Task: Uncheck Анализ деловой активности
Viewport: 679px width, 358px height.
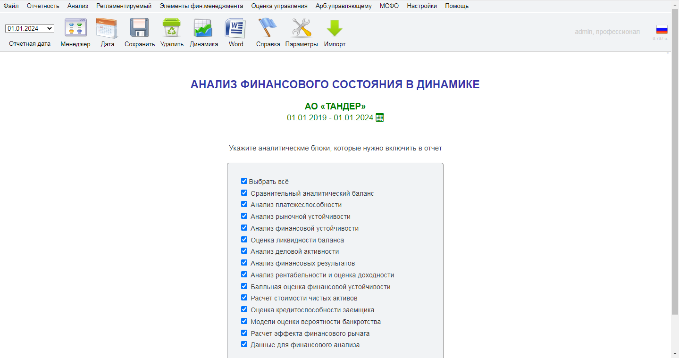Action: (244, 251)
